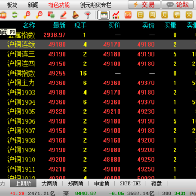Click status bar turnover 3587.14亿
Viewport: 196px width, 196px height.
click(x=141, y=193)
